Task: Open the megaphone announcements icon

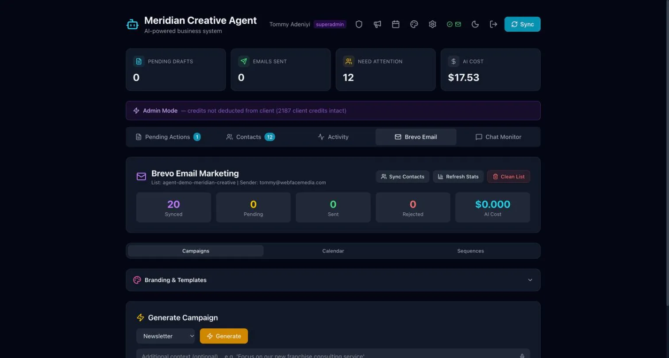Action: pyautogui.click(x=377, y=24)
